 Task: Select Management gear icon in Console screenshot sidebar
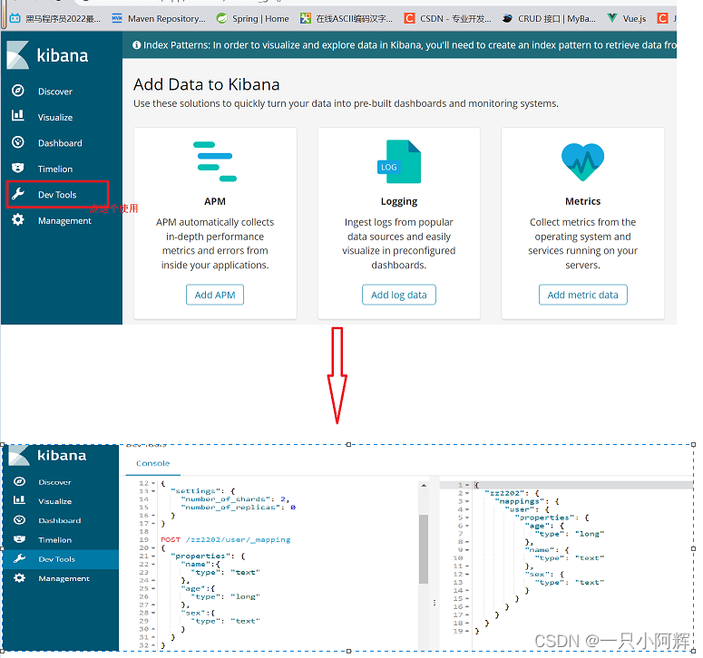(19, 578)
